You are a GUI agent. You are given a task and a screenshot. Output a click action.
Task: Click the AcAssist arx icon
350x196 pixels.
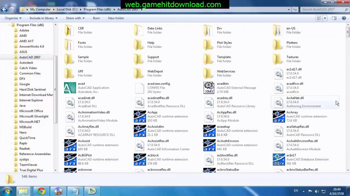[x=70, y=145]
